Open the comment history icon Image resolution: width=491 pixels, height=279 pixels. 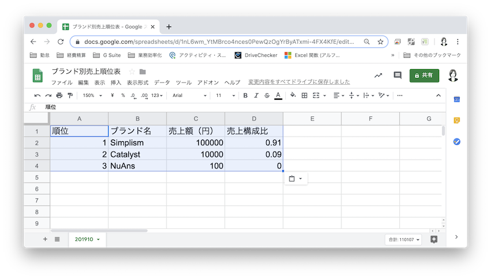pos(397,76)
